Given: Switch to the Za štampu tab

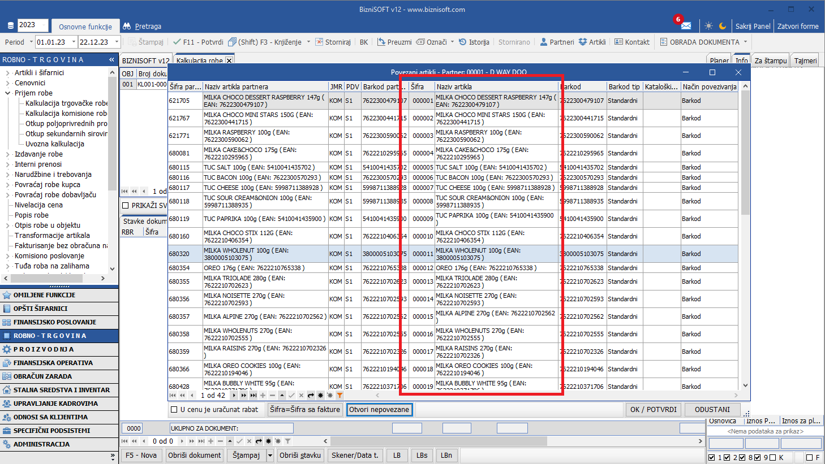Looking at the screenshot, I should pos(771,60).
